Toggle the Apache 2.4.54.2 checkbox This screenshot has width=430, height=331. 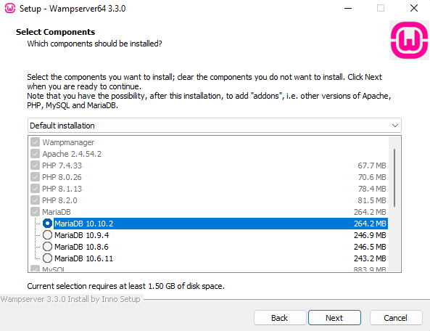(x=35, y=154)
